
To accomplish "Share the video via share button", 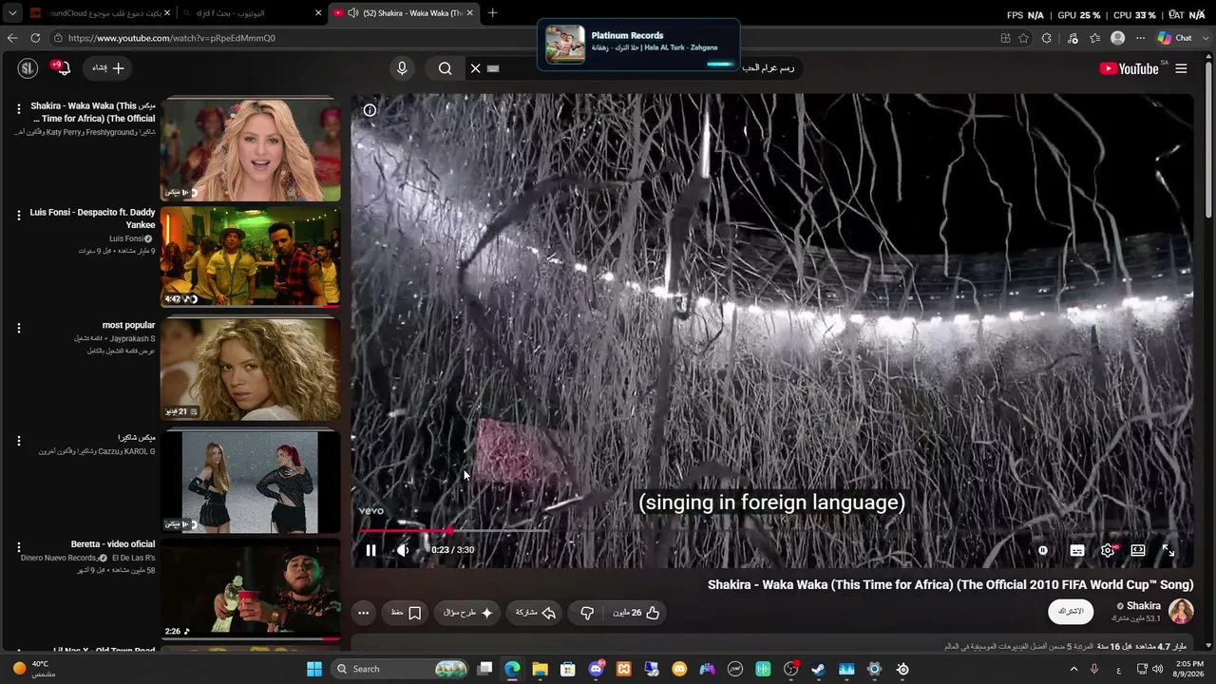I will click(x=536, y=613).
